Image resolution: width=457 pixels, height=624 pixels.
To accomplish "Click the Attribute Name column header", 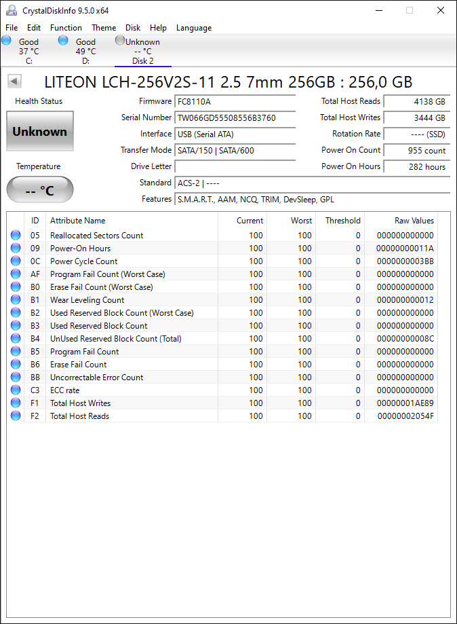I will 132,221.
